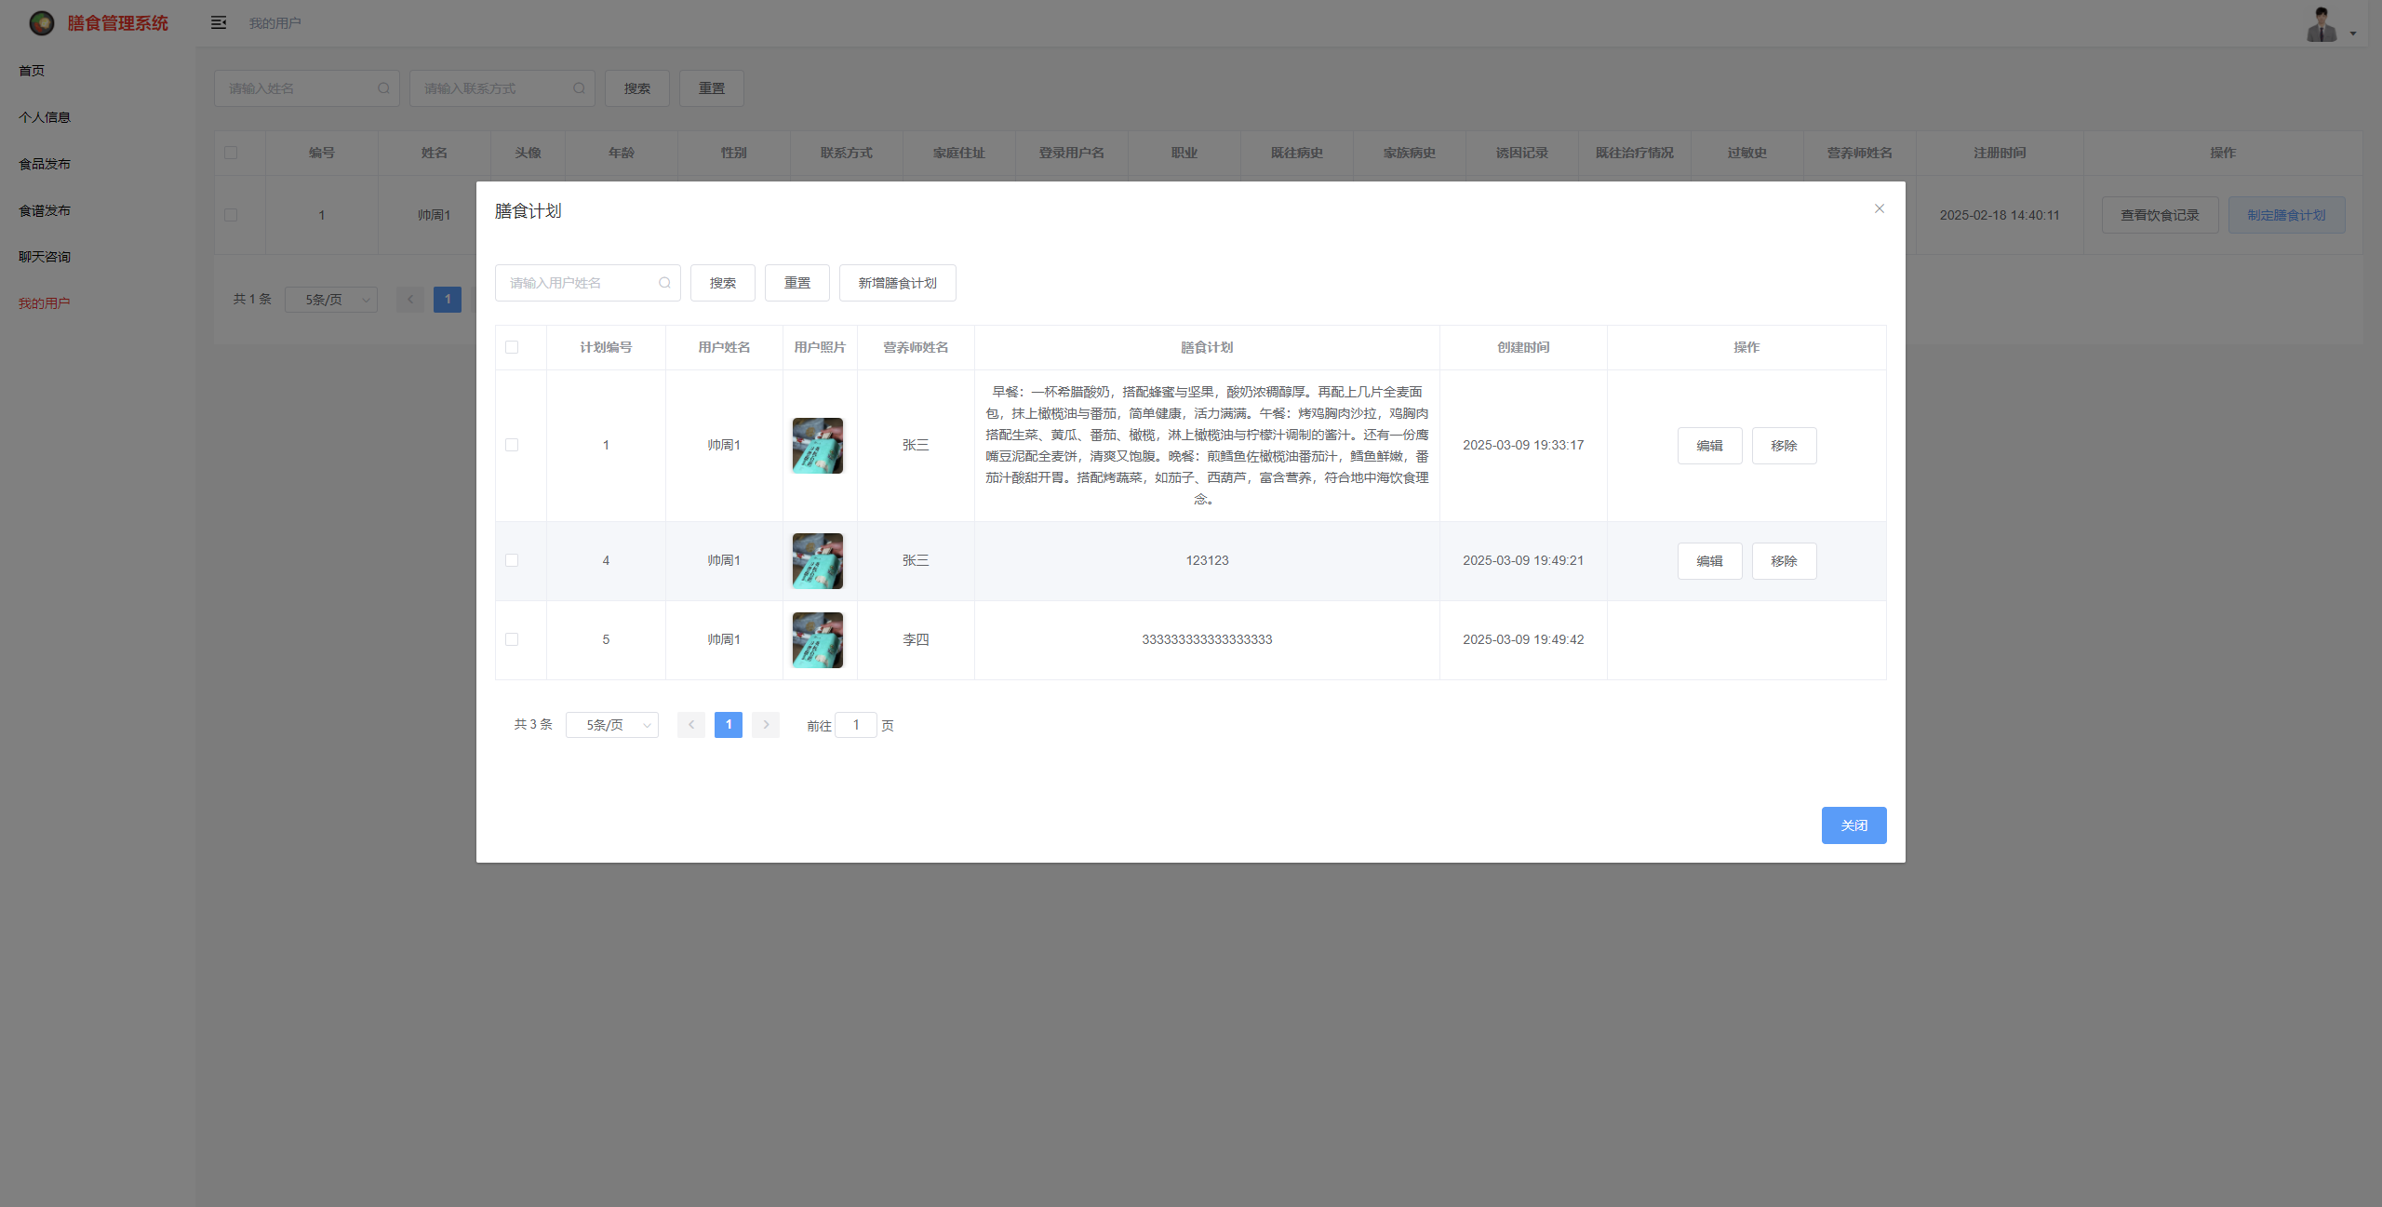This screenshot has width=2382, height=1207.
Task: Click 编辑 for plan 4
Action: (1710, 561)
